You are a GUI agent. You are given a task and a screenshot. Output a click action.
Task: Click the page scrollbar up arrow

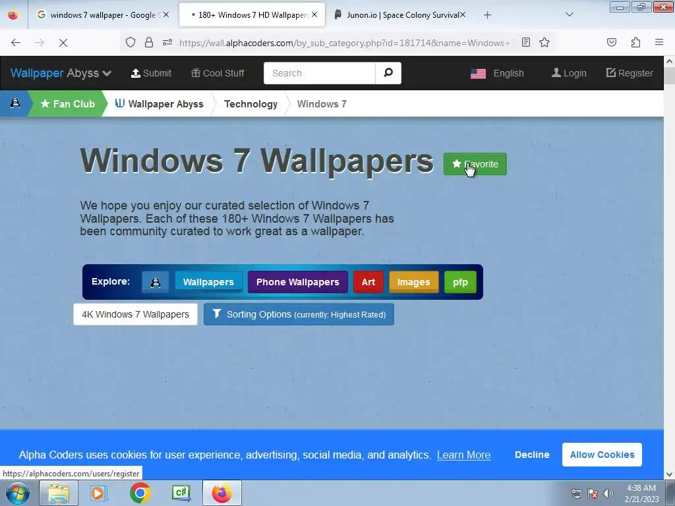tap(670, 61)
